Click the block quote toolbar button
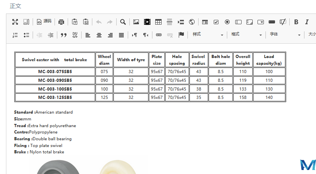Screen dimensions: 316x174 [63, 35]
